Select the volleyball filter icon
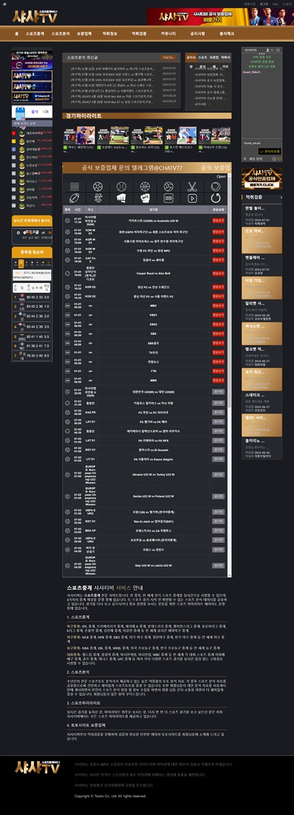 [168, 186]
